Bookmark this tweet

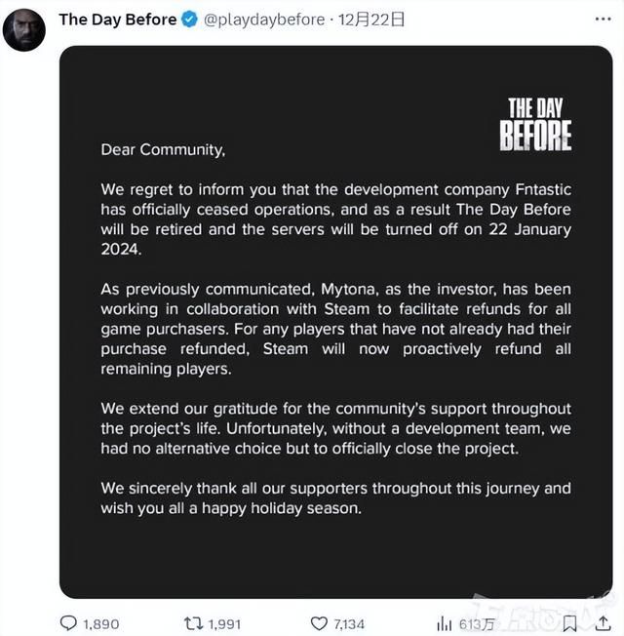(x=569, y=621)
